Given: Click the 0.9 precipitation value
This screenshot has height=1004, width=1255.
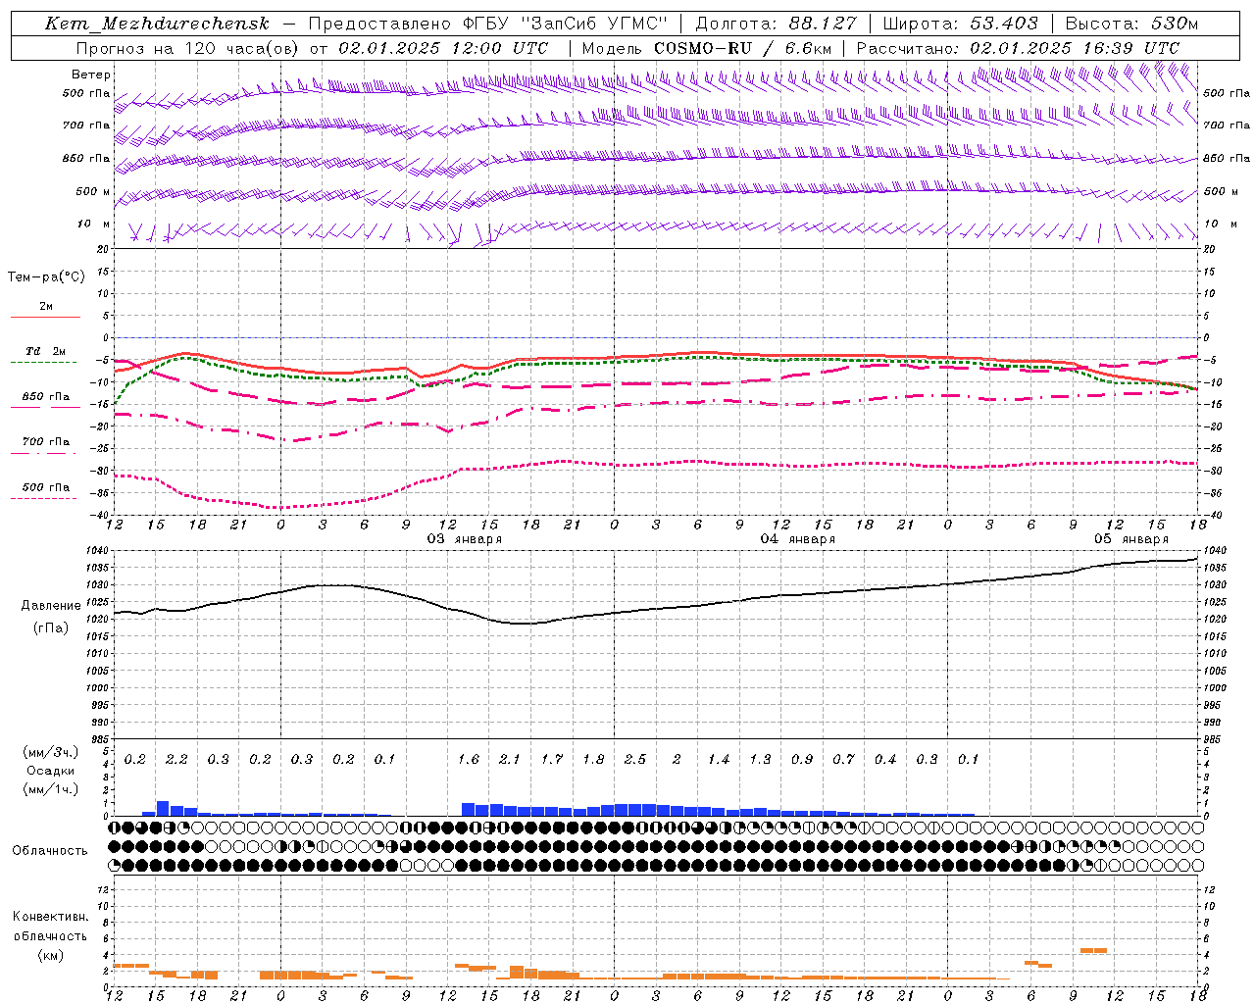Looking at the screenshot, I should [x=801, y=759].
